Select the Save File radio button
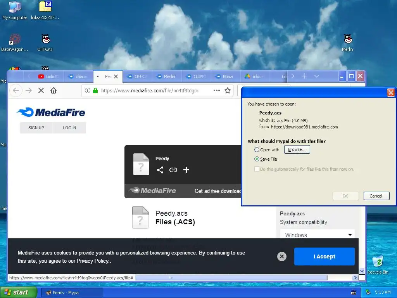Screen dimensions: 397x298 257,159
